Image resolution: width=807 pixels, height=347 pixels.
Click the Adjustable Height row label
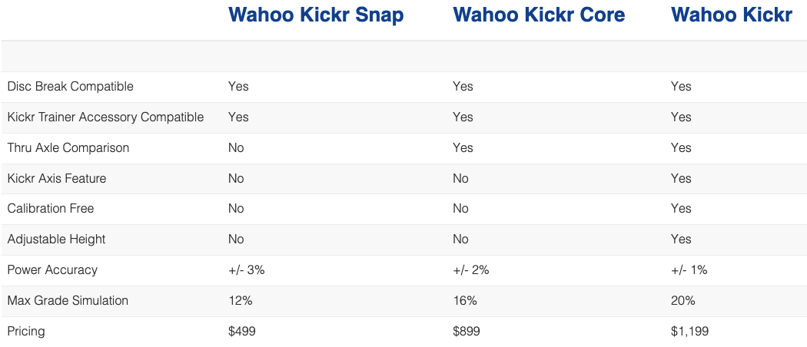pos(56,239)
